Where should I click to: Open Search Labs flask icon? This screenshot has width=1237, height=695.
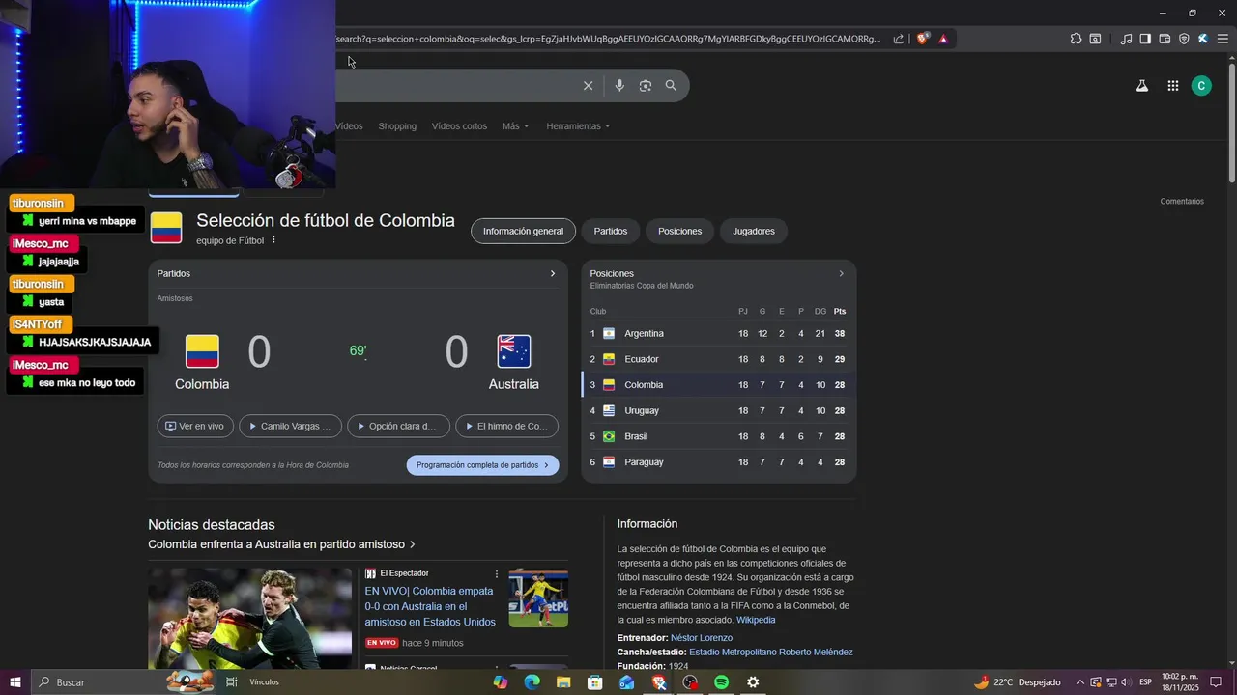pyautogui.click(x=1141, y=86)
